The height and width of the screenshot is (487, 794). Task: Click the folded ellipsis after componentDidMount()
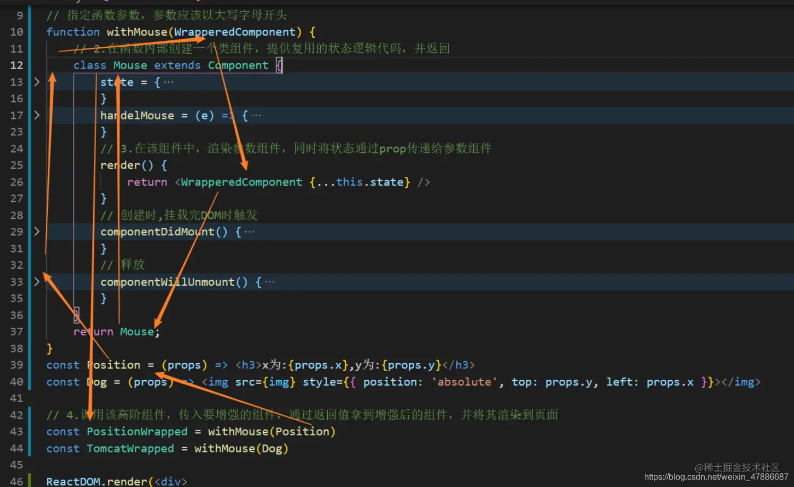click(249, 232)
